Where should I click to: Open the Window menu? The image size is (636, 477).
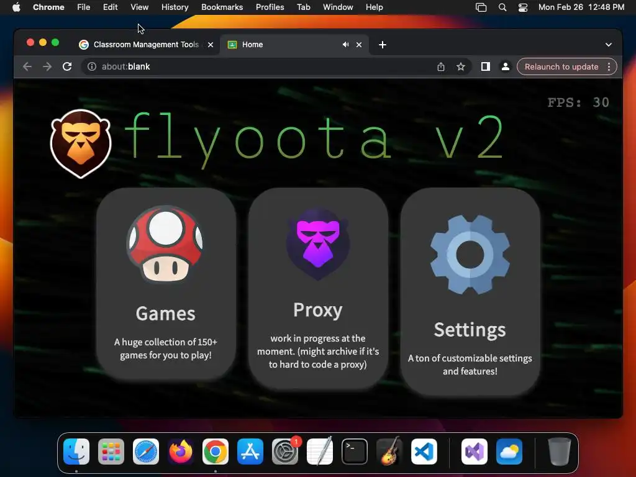coord(338,7)
